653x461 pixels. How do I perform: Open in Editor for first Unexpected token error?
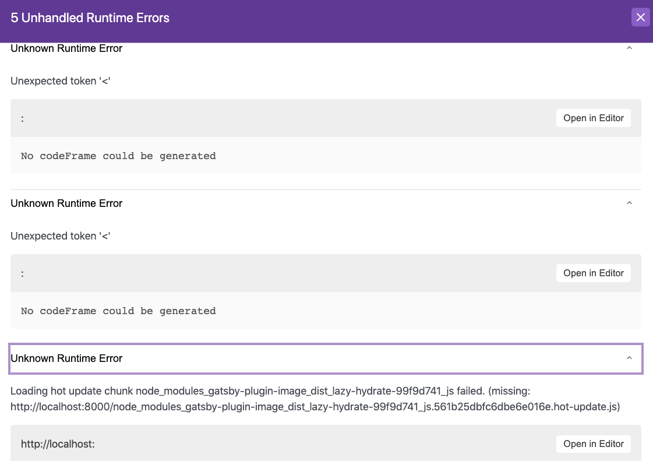[x=594, y=118]
